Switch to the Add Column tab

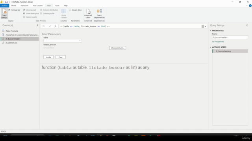pos(38,5)
